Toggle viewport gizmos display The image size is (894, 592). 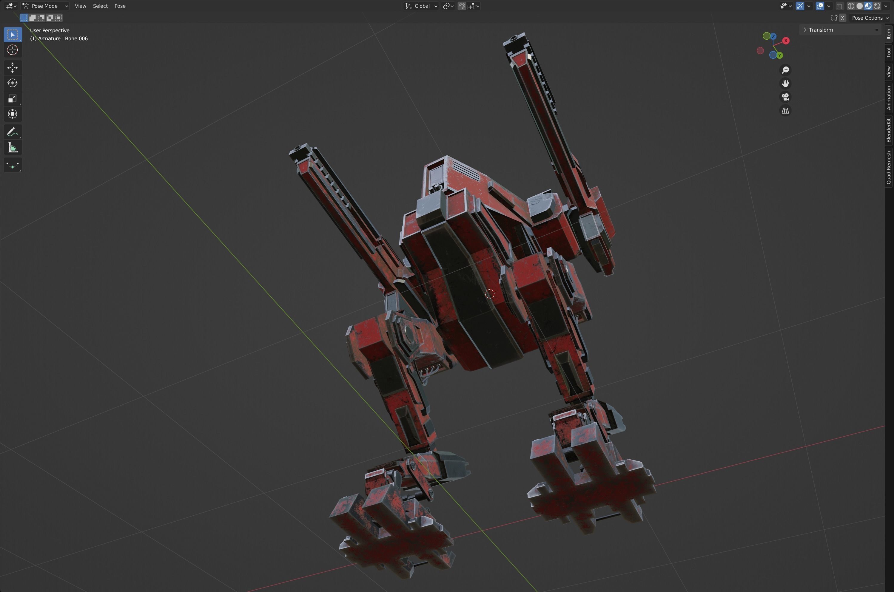click(x=800, y=6)
